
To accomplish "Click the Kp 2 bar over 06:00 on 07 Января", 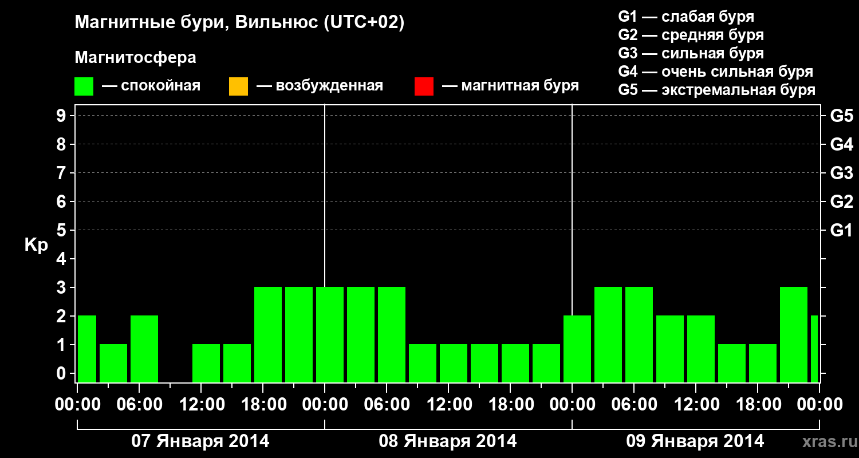I will [144, 349].
